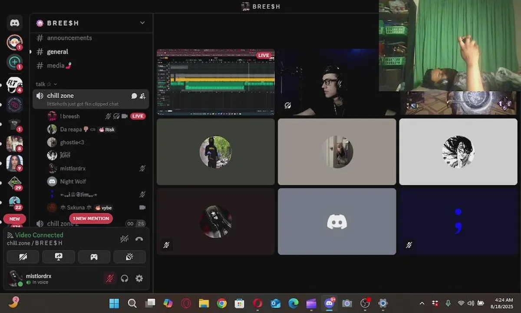Screen dimensions: 521x313
Task: Open Windows Start menu
Action: pos(115,303)
